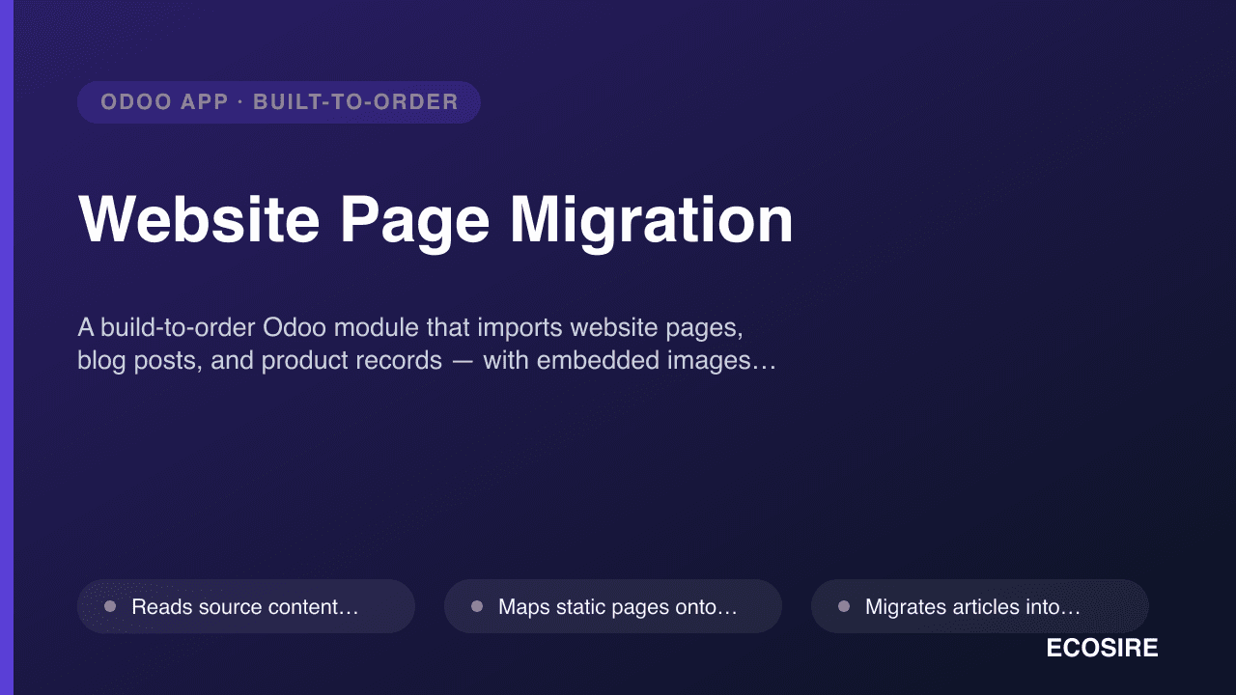This screenshot has height=695, width=1236.
Task: Click the "Website Page Migration" title
Action: click(x=435, y=221)
